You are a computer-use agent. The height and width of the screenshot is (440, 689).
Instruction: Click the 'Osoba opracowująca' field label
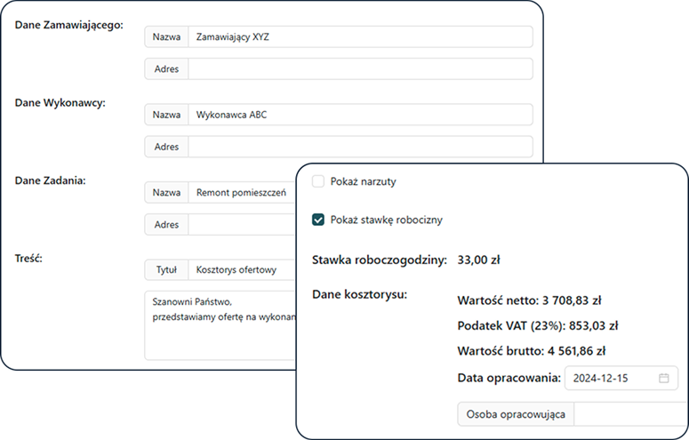pos(516,414)
